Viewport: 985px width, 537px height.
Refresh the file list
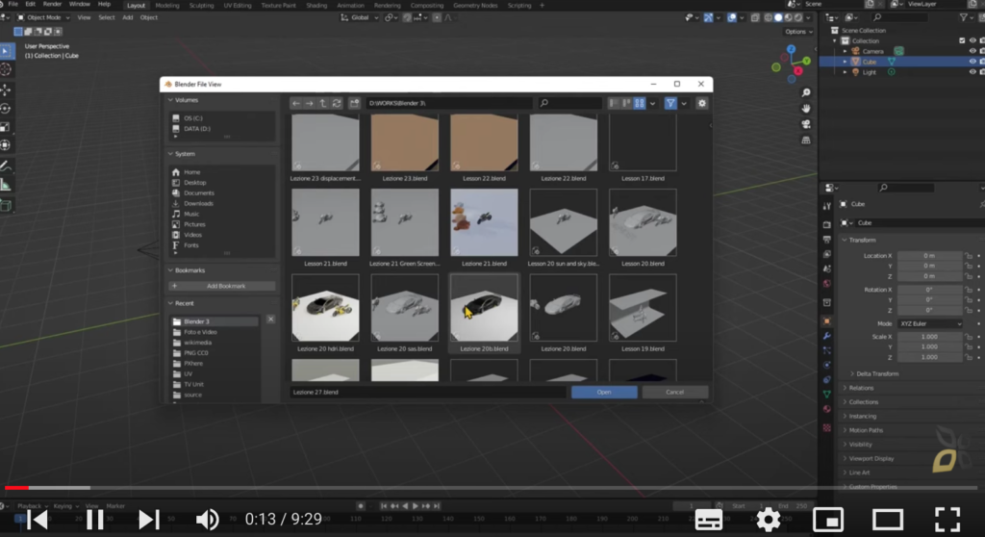pos(337,103)
